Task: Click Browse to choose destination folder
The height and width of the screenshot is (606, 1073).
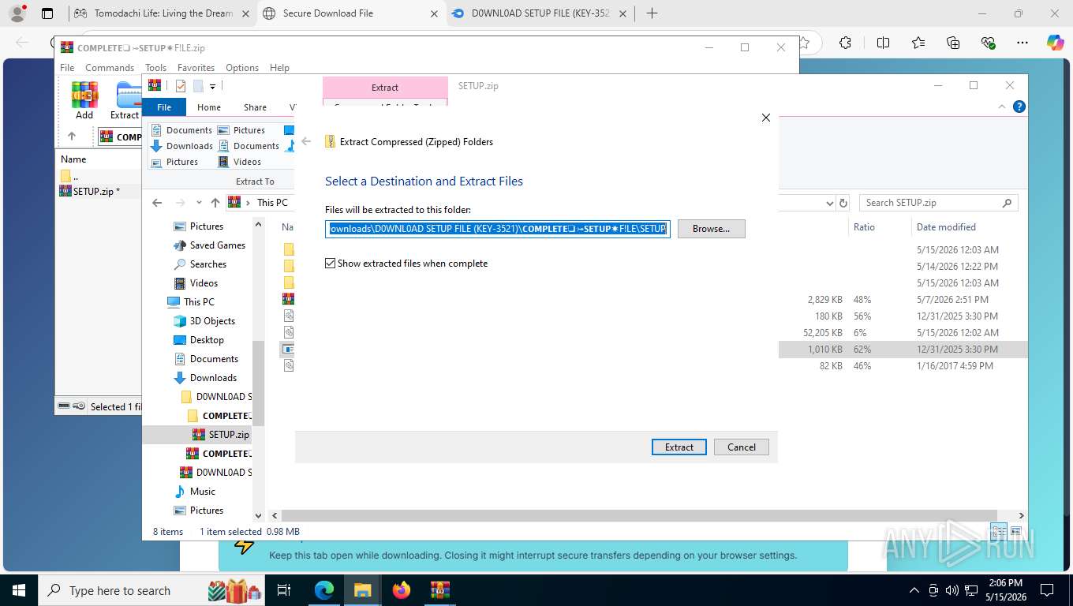Action: point(711,229)
